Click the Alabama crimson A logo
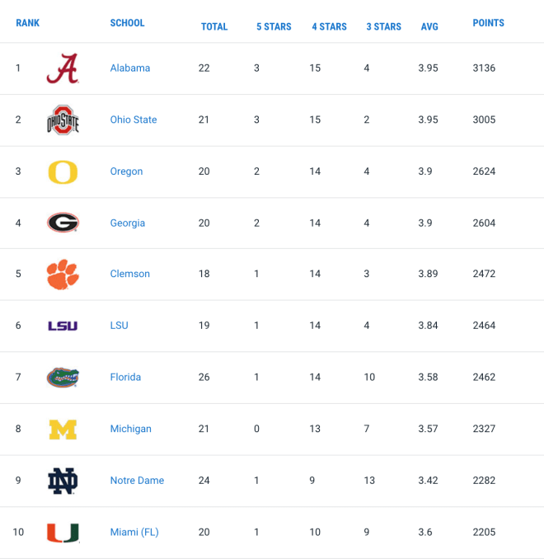 point(63,68)
